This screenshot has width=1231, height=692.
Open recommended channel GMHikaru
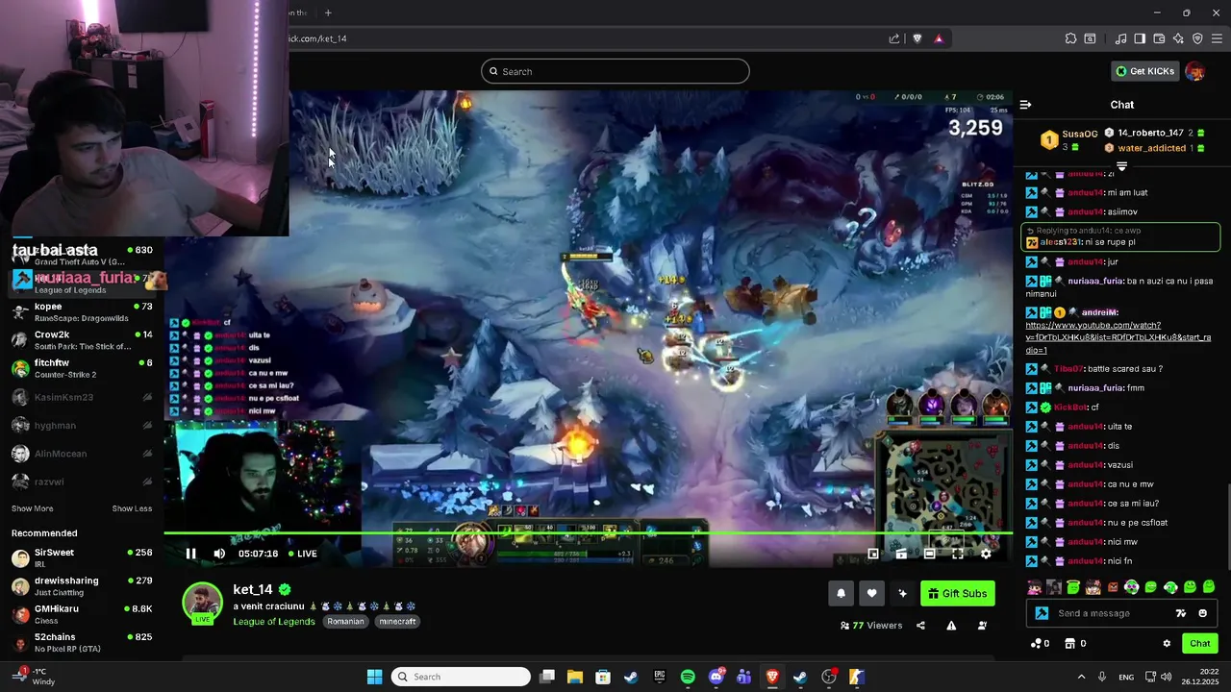point(82,613)
